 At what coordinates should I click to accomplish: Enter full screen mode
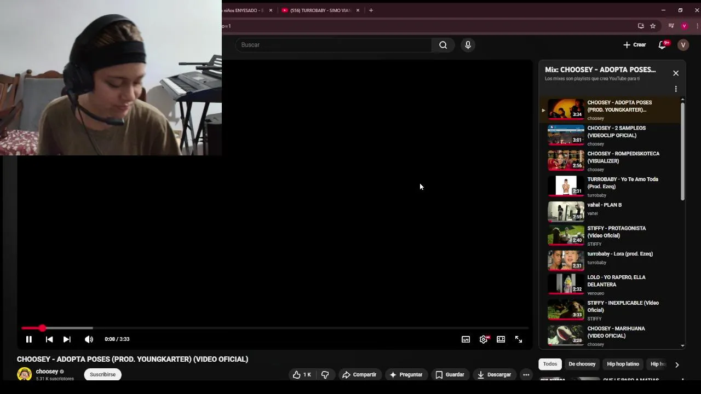[519, 339]
